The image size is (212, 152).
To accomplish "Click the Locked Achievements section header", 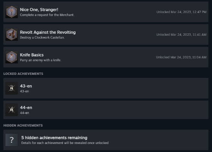I will 23,74.
